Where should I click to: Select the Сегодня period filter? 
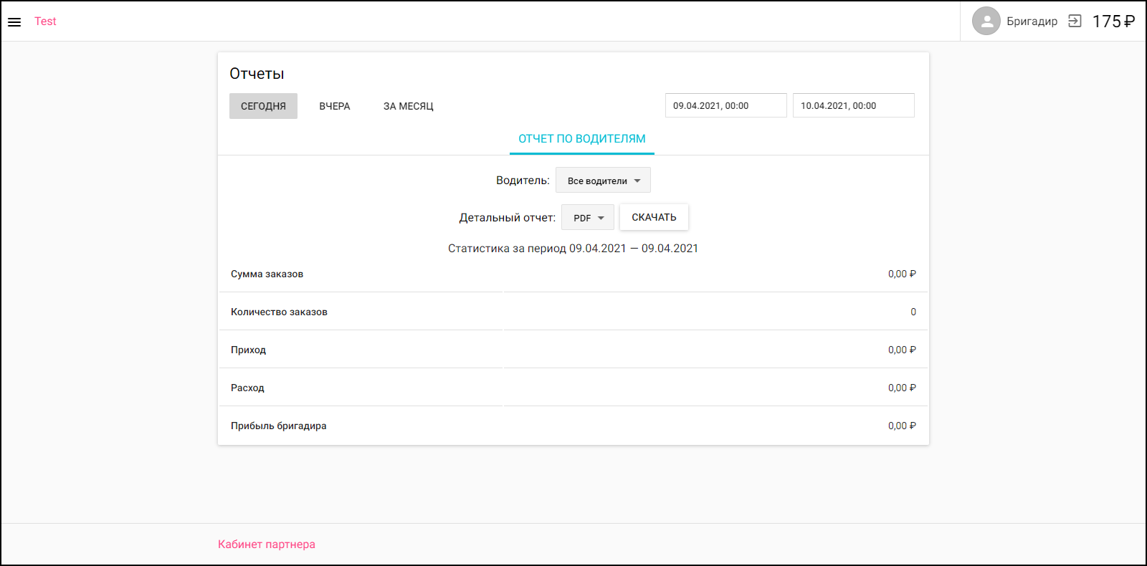(x=263, y=106)
